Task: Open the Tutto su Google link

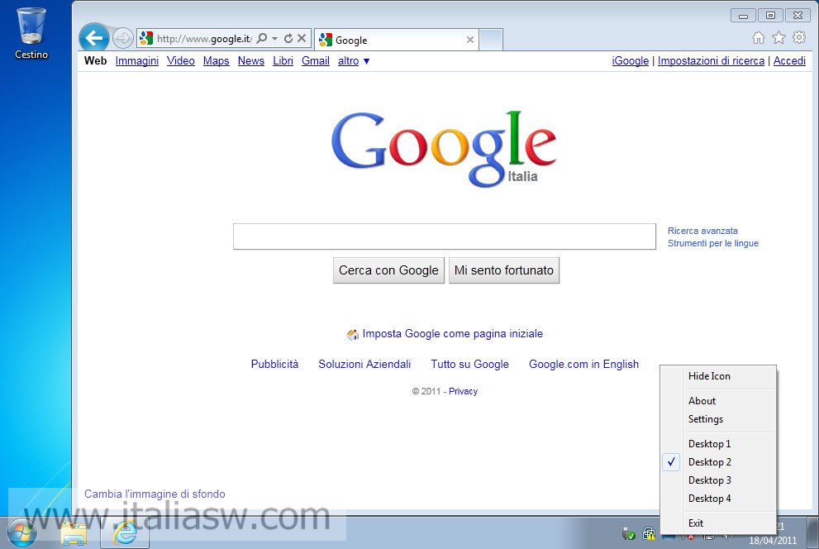Action: pyautogui.click(x=469, y=364)
